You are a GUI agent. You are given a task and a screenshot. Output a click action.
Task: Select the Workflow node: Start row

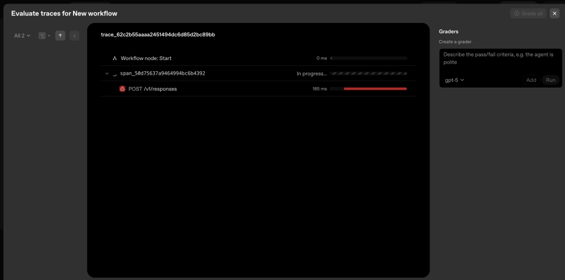(258, 58)
